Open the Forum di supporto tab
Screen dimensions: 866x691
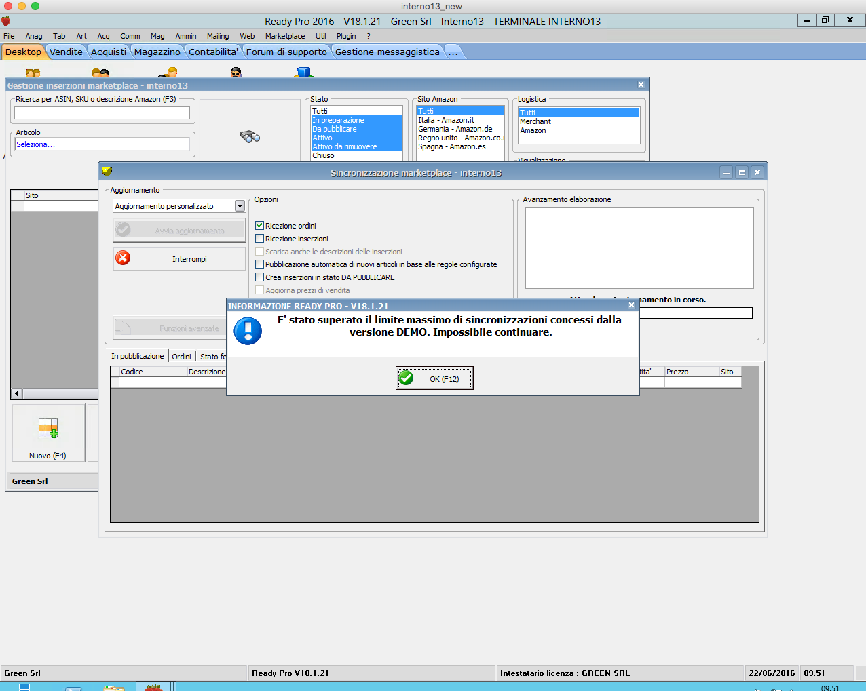pyautogui.click(x=286, y=52)
